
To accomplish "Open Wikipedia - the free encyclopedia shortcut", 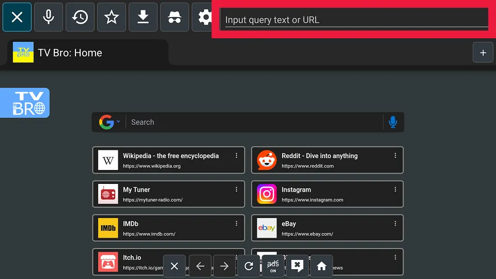I will [x=168, y=160].
